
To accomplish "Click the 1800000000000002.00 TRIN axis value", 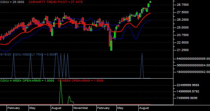I will tap(193, 72).
